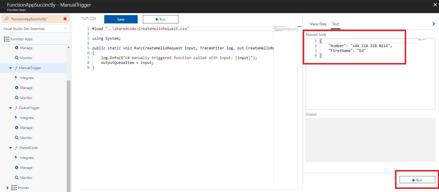Open Manage under QueueTrigger
This screenshot has width=439, height=192.
click(x=26, y=128)
